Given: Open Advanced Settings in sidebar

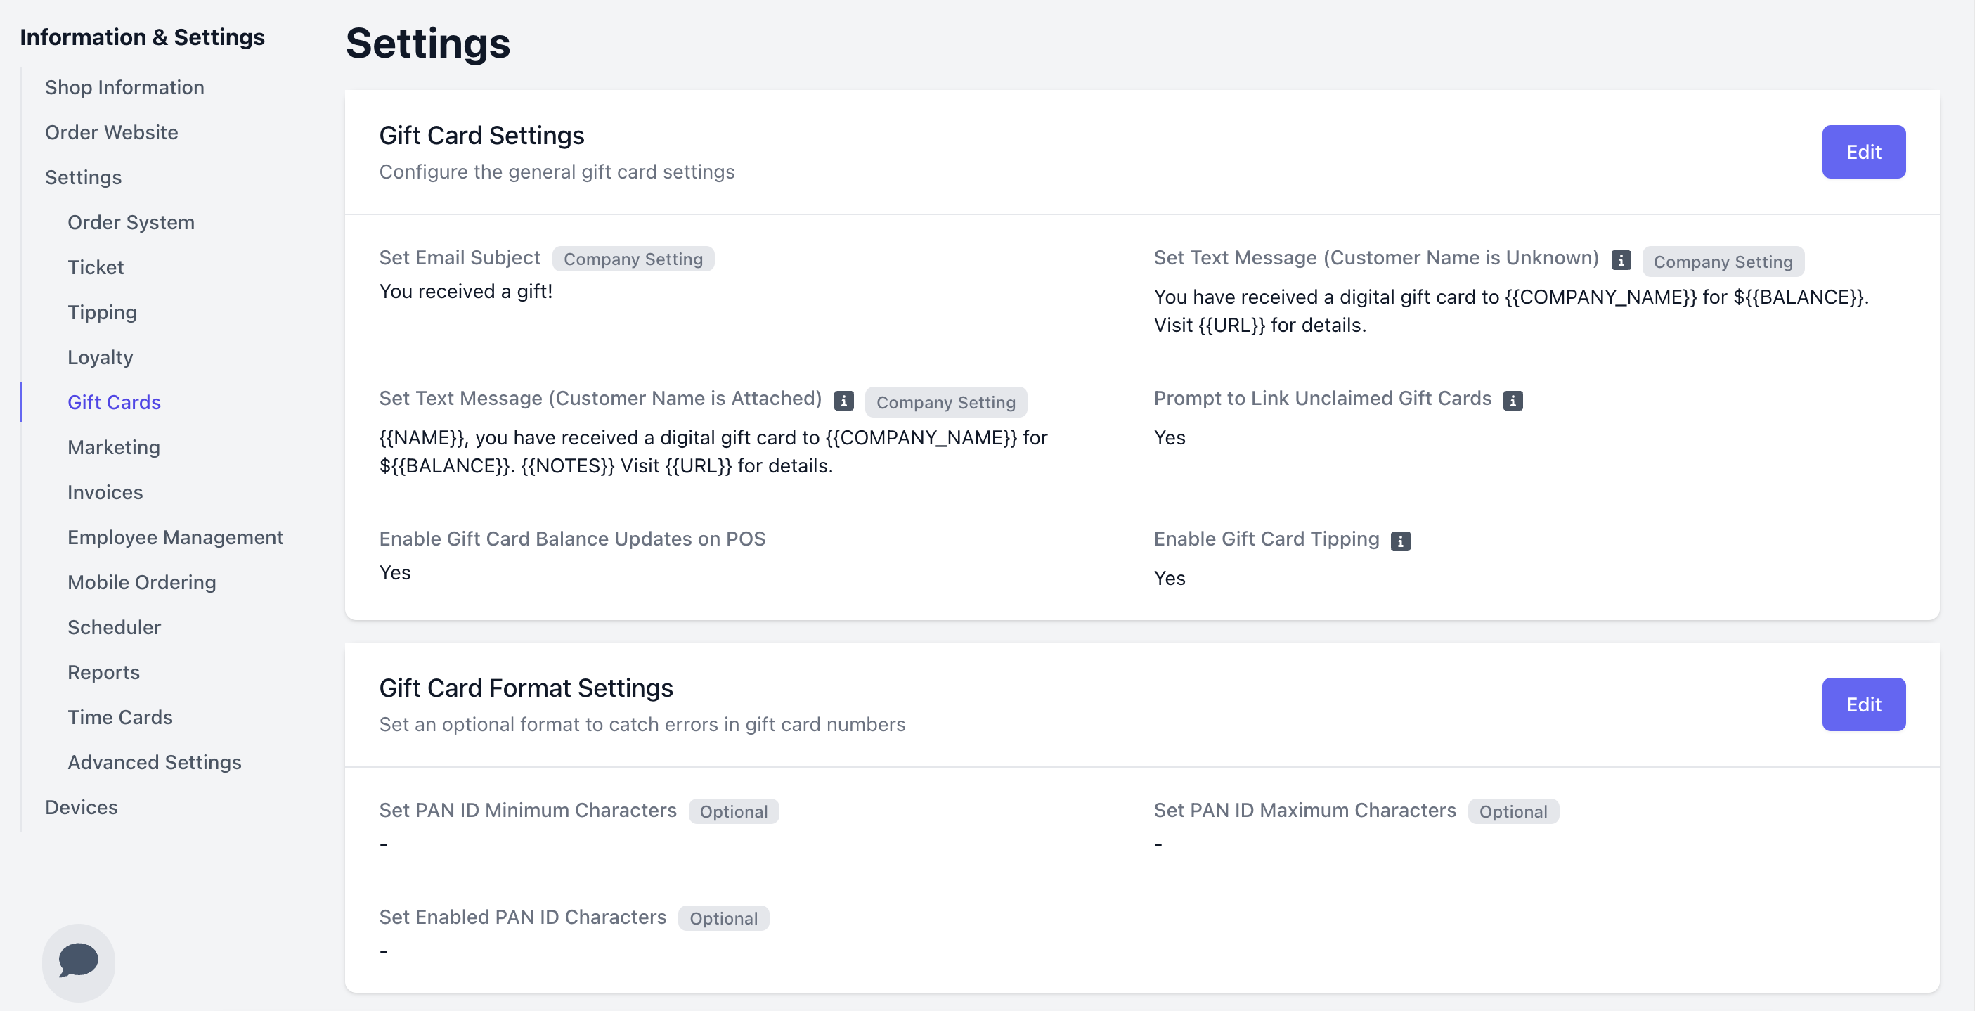Looking at the screenshot, I should pos(154,761).
